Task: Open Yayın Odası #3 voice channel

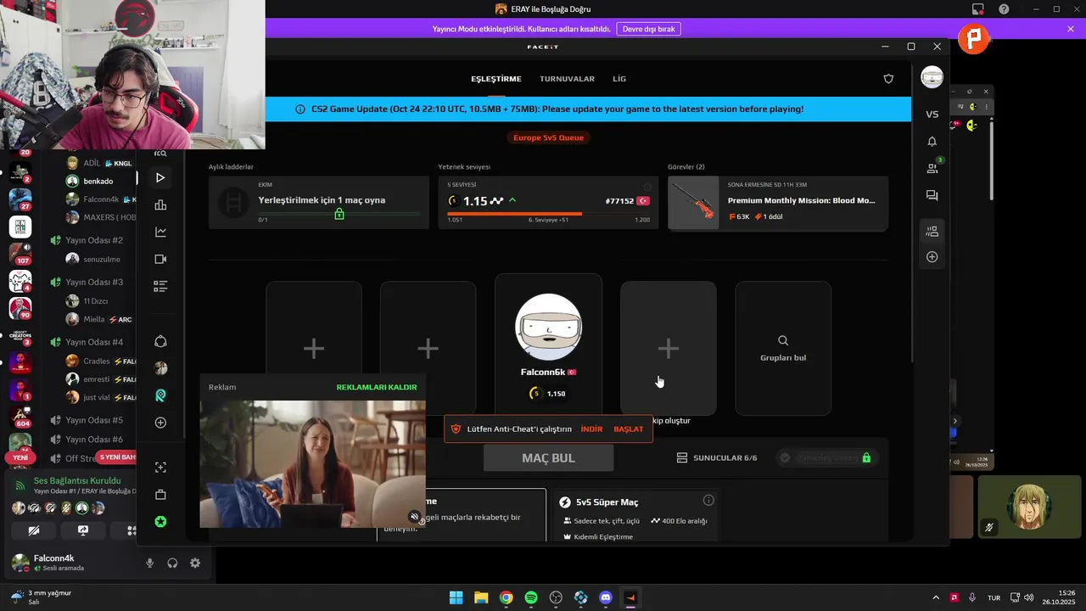Action: click(x=93, y=282)
